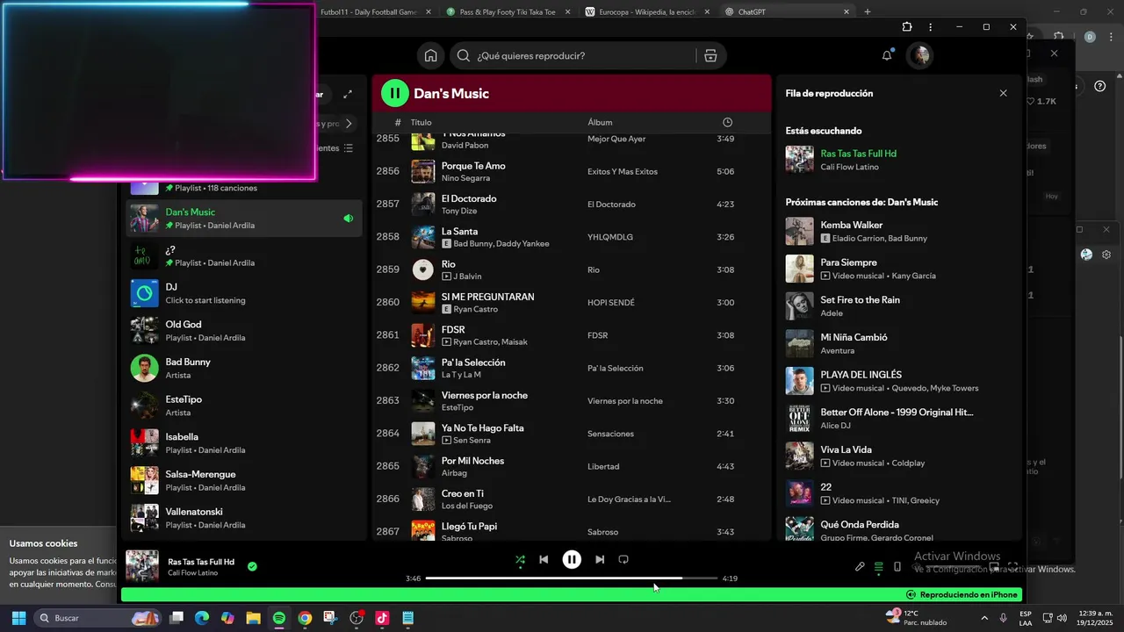Pause playback in the bottom player bar

point(572,559)
